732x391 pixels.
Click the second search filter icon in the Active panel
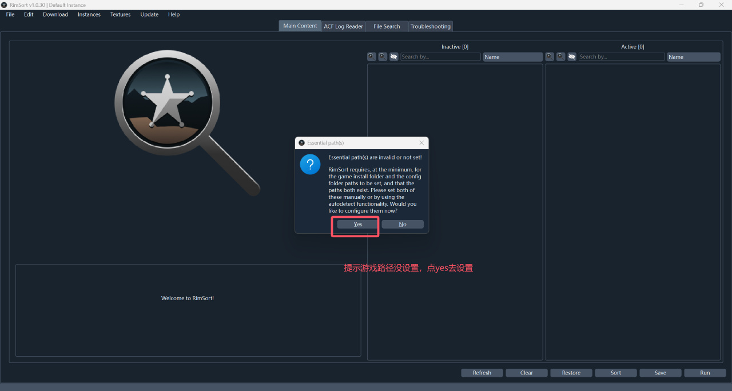[x=560, y=57]
